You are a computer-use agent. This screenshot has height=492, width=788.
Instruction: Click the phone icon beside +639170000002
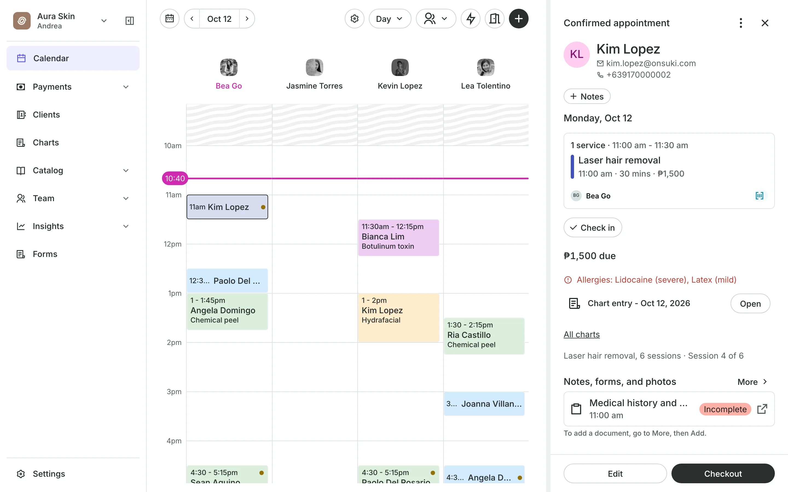600,75
